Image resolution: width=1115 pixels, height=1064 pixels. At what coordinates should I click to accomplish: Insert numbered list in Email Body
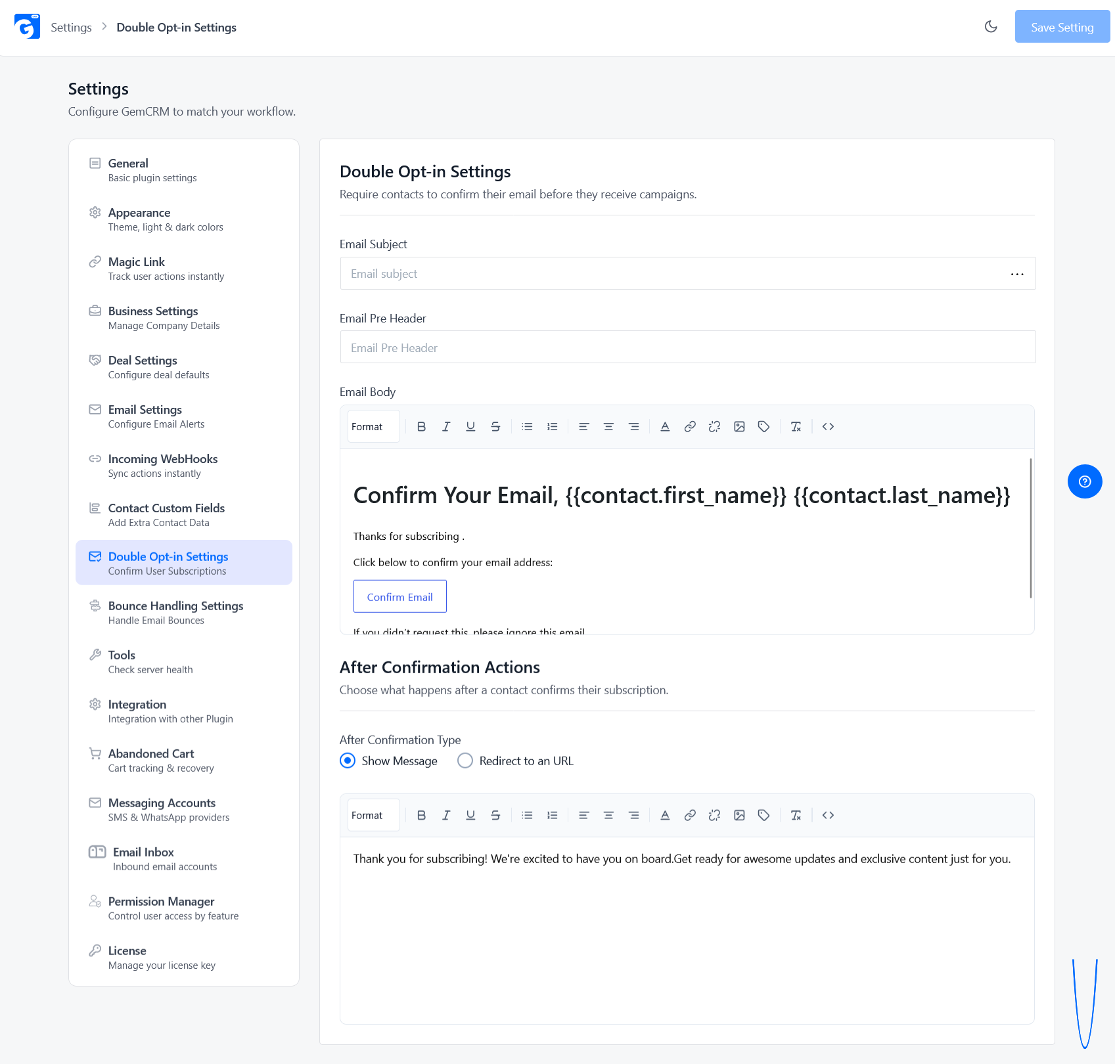(x=552, y=427)
